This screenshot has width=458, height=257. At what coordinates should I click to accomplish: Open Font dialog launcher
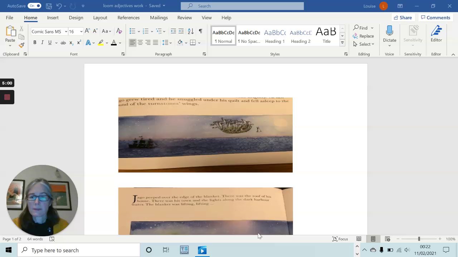click(123, 54)
